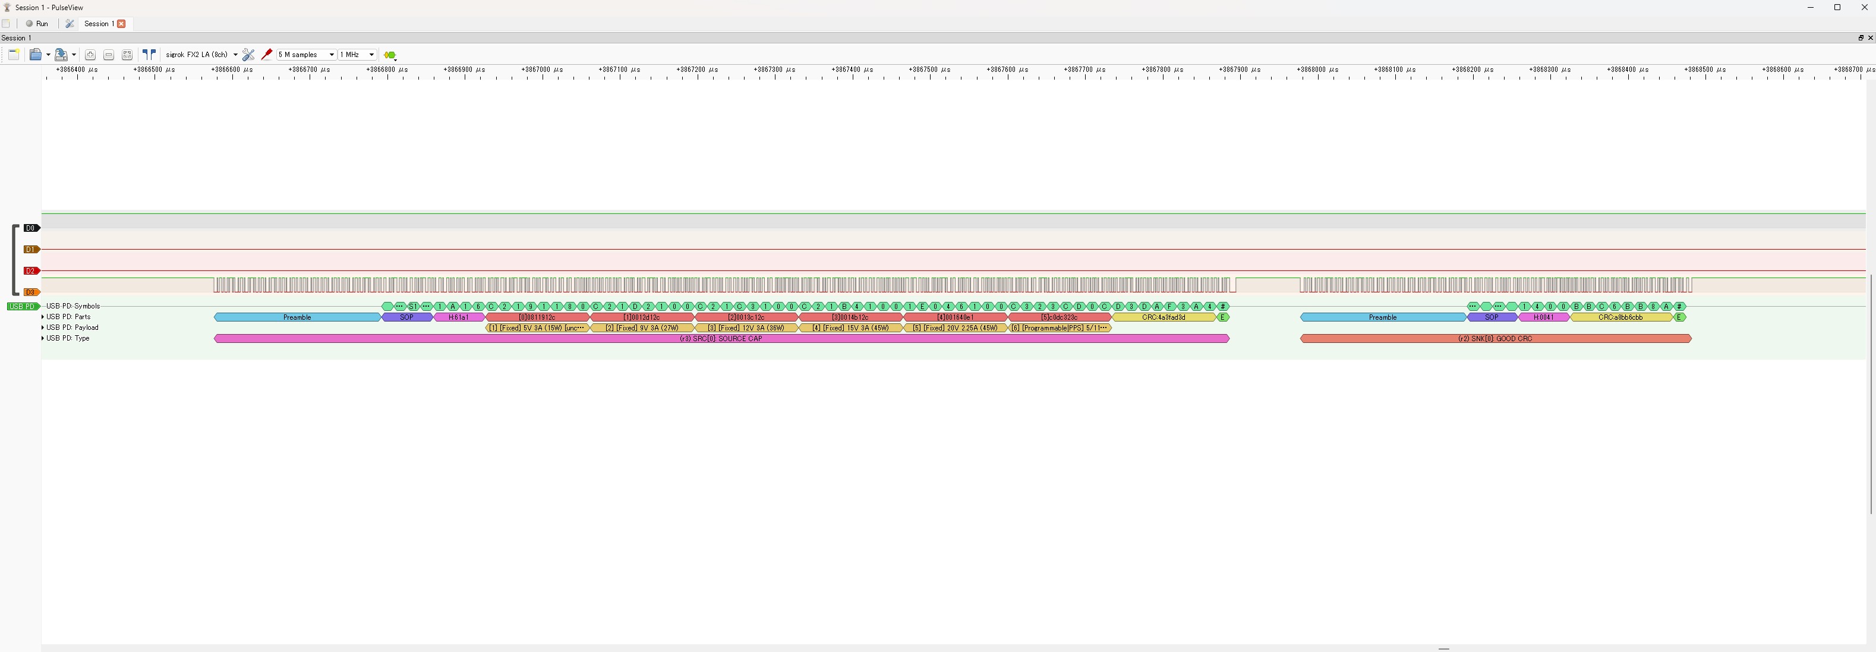Click the zoom-to-fit icon
This screenshot has height=652, width=1876.
127,55
